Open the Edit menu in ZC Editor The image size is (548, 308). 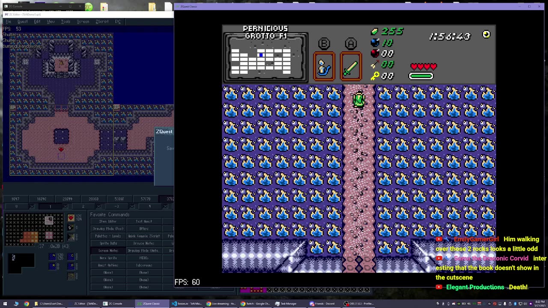pos(37,21)
